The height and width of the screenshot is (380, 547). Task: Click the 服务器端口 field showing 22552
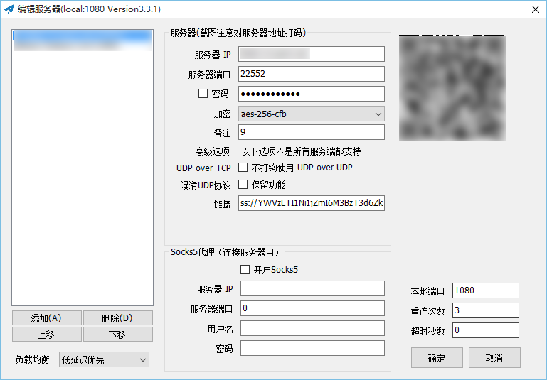pyautogui.click(x=312, y=74)
